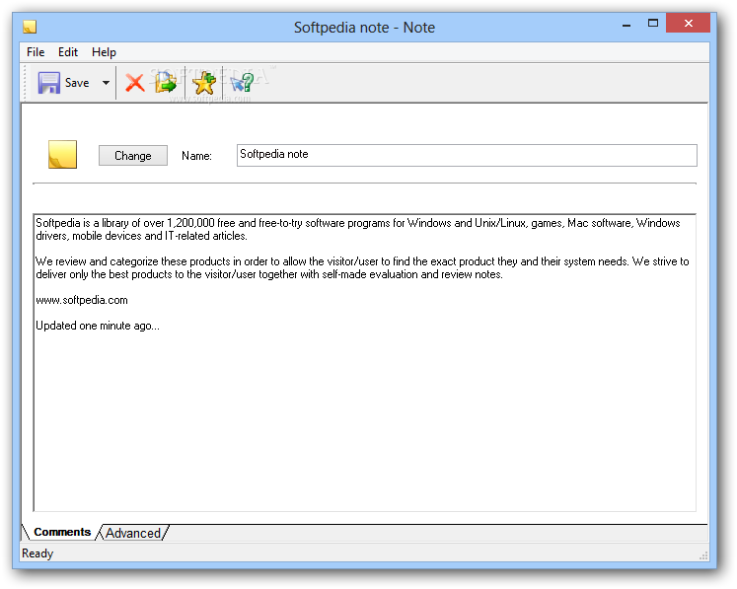Open the File menu
737x589 pixels.
click(36, 52)
